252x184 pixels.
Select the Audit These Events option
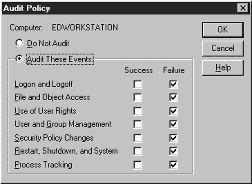pos(19,59)
